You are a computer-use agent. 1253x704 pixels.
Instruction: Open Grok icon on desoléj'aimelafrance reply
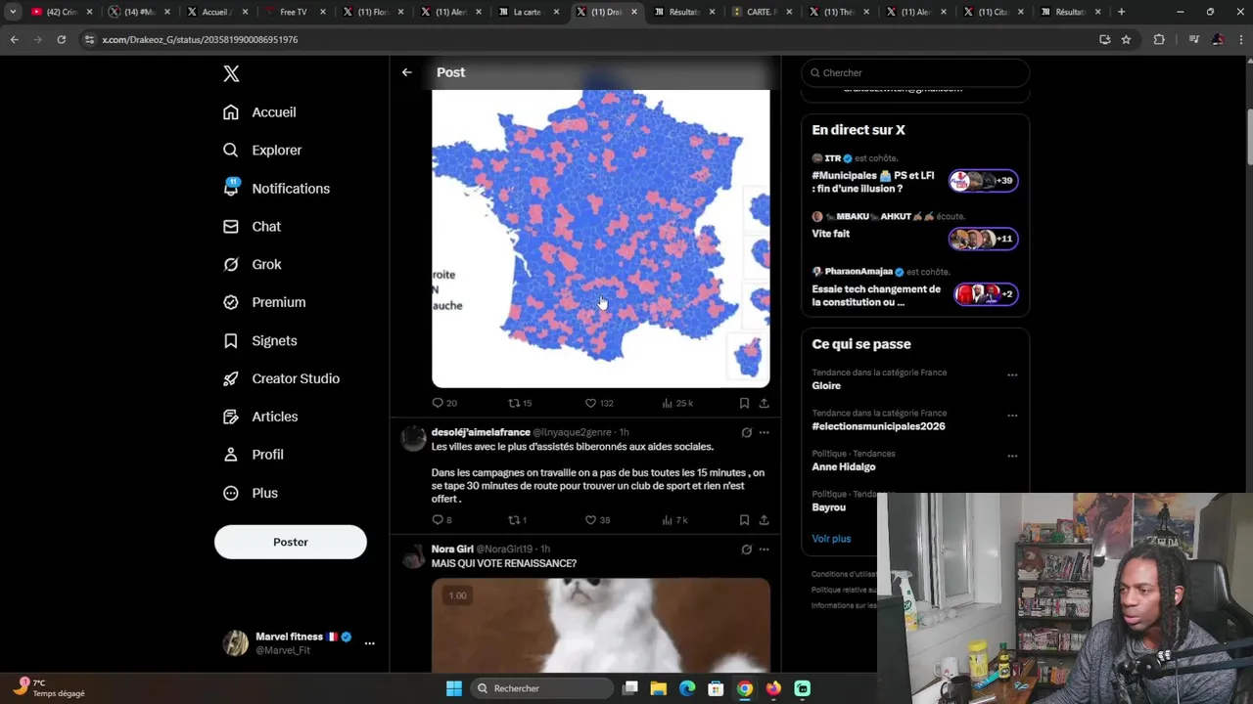pyautogui.click(x=746, y=432)
